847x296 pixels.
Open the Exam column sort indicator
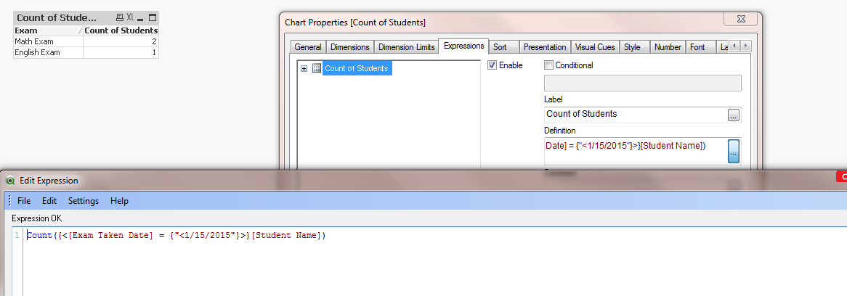coord(79,31)
